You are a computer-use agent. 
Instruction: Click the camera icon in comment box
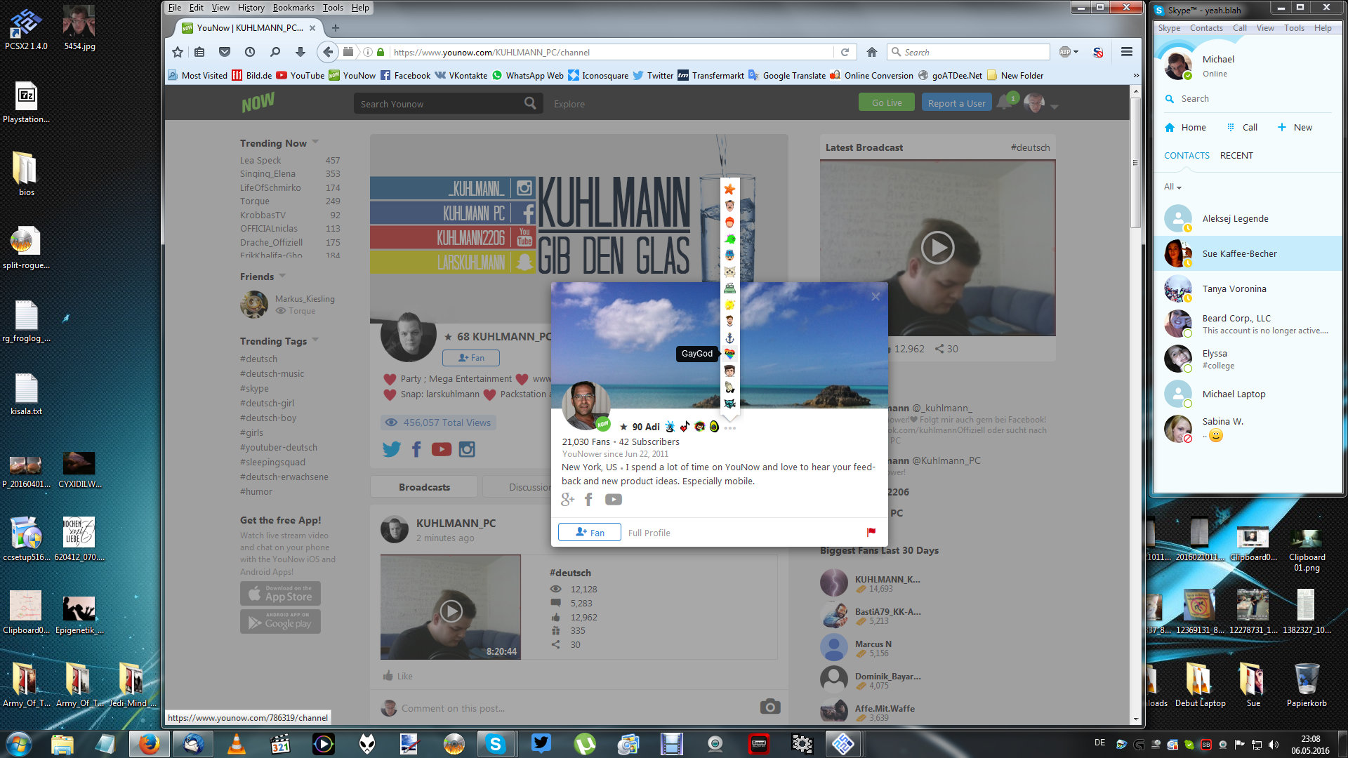(770, 707)
